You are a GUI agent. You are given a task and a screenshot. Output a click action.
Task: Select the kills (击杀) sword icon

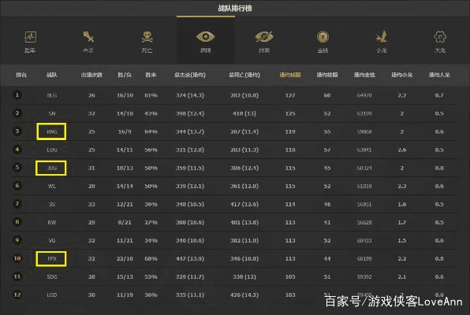click(88, 37)
